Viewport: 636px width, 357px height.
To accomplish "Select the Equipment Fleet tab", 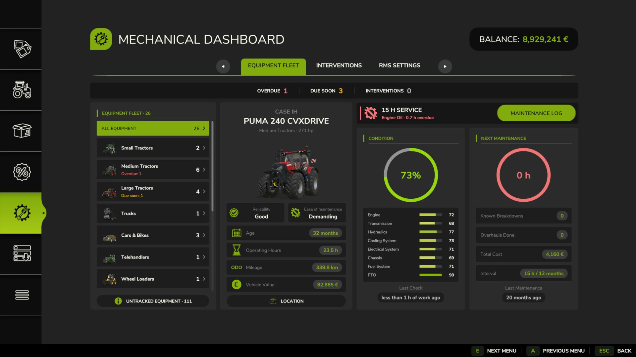I will tap(273, 66).
